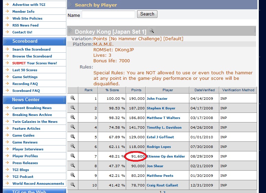
Task: Go to Browse the Scoreboard
Action: (x=32, y=56)
